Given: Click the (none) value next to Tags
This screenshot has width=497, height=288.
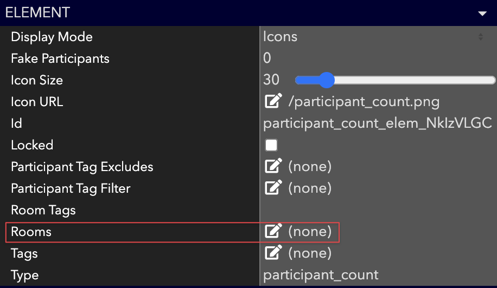Looking at the screenshot, I should click(x=310, y=253).
